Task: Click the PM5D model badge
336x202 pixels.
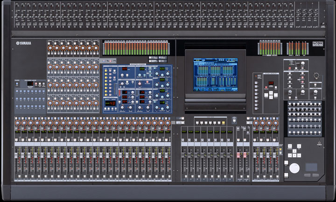Action: [317, 44]
